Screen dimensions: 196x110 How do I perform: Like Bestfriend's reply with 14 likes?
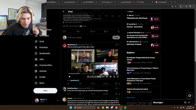(x=92, y=84)
